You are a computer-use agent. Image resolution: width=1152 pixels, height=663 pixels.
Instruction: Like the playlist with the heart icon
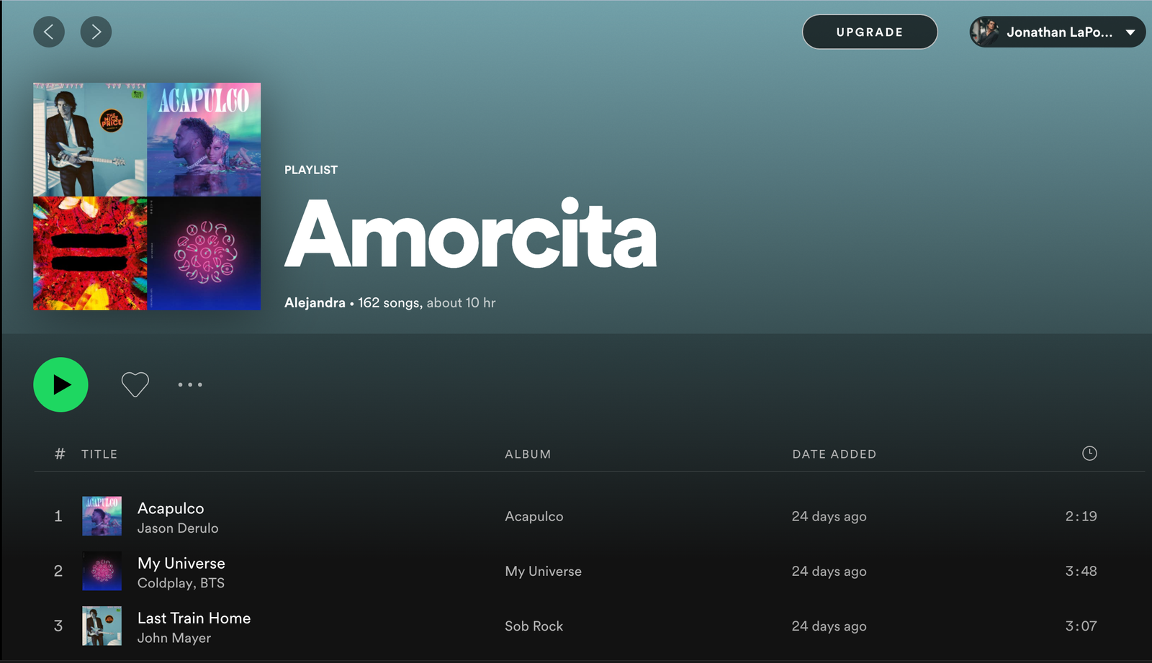click(135, 384)
